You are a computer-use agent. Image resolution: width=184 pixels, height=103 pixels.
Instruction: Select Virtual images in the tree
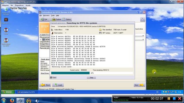(x=45, y=46)
